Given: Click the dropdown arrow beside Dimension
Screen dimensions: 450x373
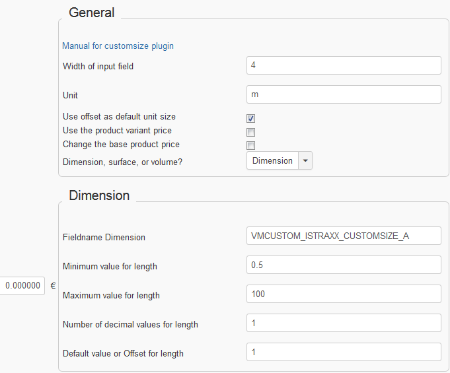Looking at the screenshot, I should pos(305,160).
